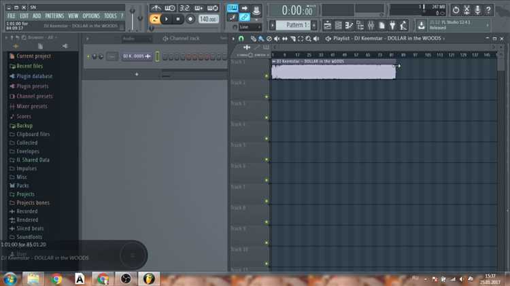Toggle the channel mute LED in Channel rack
Viewport: 510px width, 286px height.
[x=88, y=56]
